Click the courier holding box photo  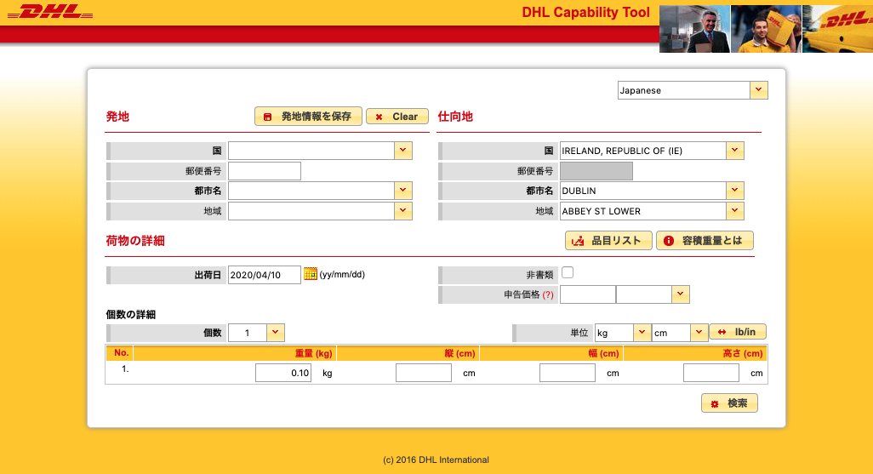766,29
